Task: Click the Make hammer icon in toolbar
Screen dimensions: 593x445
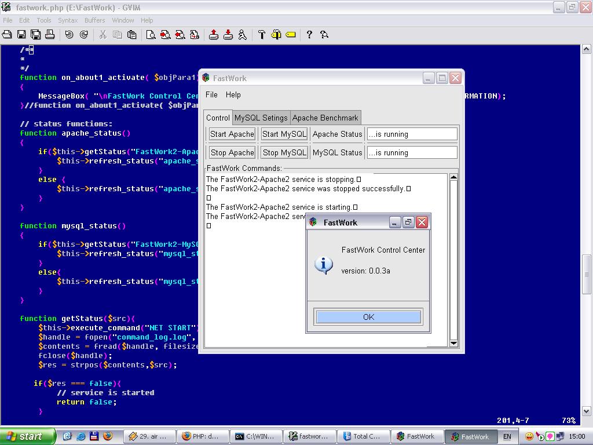Action: point(262,35)
